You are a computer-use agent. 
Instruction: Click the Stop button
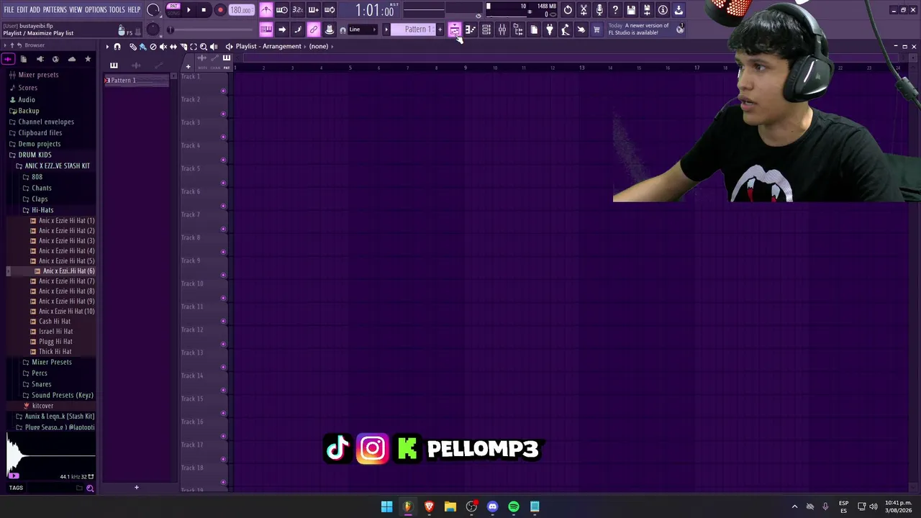tap(204, 10)
